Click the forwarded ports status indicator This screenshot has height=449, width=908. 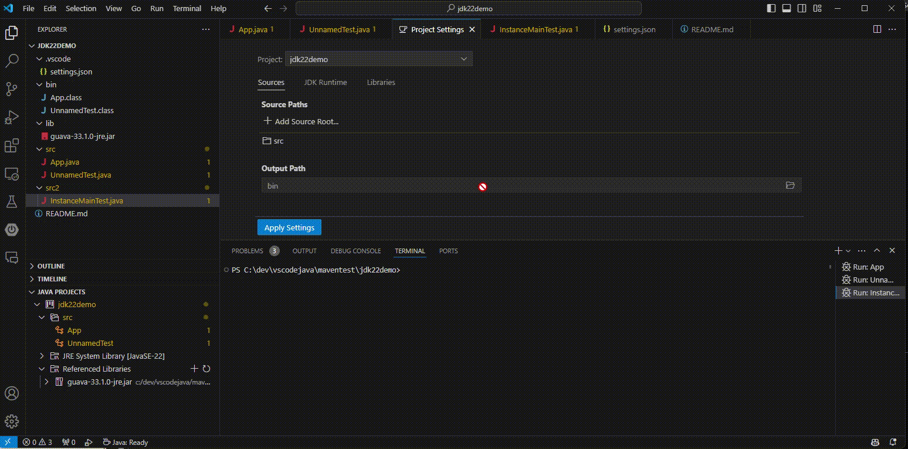69,443
